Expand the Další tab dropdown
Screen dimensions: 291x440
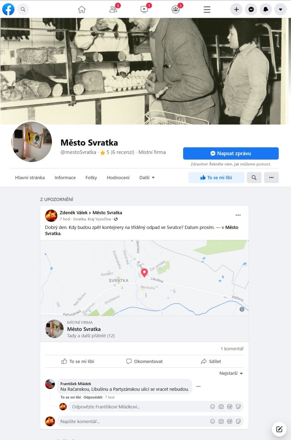tap(147, 178)
